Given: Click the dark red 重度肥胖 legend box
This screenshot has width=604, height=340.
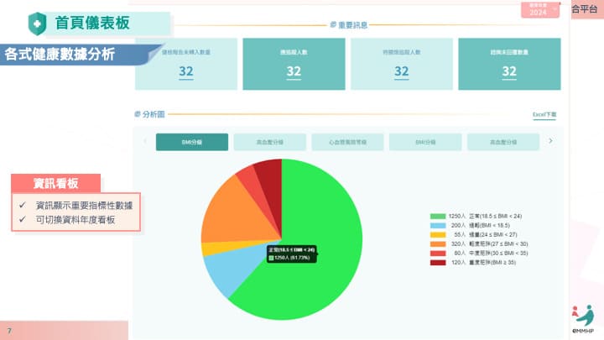Looking at the screenshot, I should click(x=437, y=263).
